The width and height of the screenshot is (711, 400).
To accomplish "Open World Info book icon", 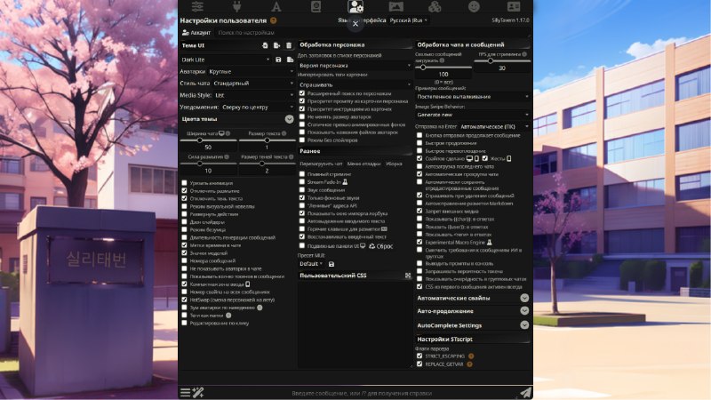I will [x=316, y=6].
